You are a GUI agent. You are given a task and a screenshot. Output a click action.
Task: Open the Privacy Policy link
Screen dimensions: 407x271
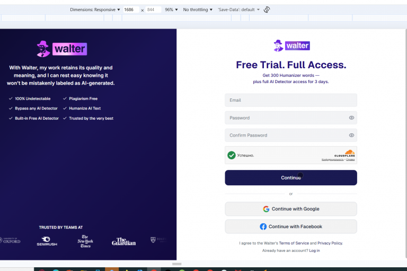(330, 243)
